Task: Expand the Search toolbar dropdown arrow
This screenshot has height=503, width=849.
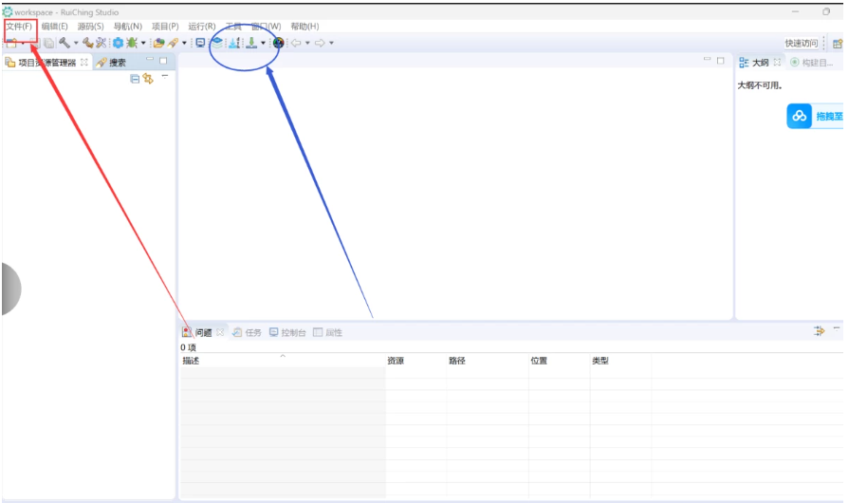Action: (x=184, y=43)
